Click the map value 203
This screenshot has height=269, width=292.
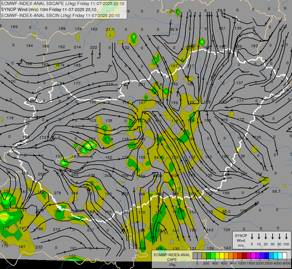tap(75, 175)
